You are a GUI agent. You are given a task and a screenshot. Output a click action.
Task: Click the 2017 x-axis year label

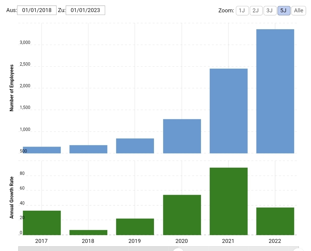(41, 241)
